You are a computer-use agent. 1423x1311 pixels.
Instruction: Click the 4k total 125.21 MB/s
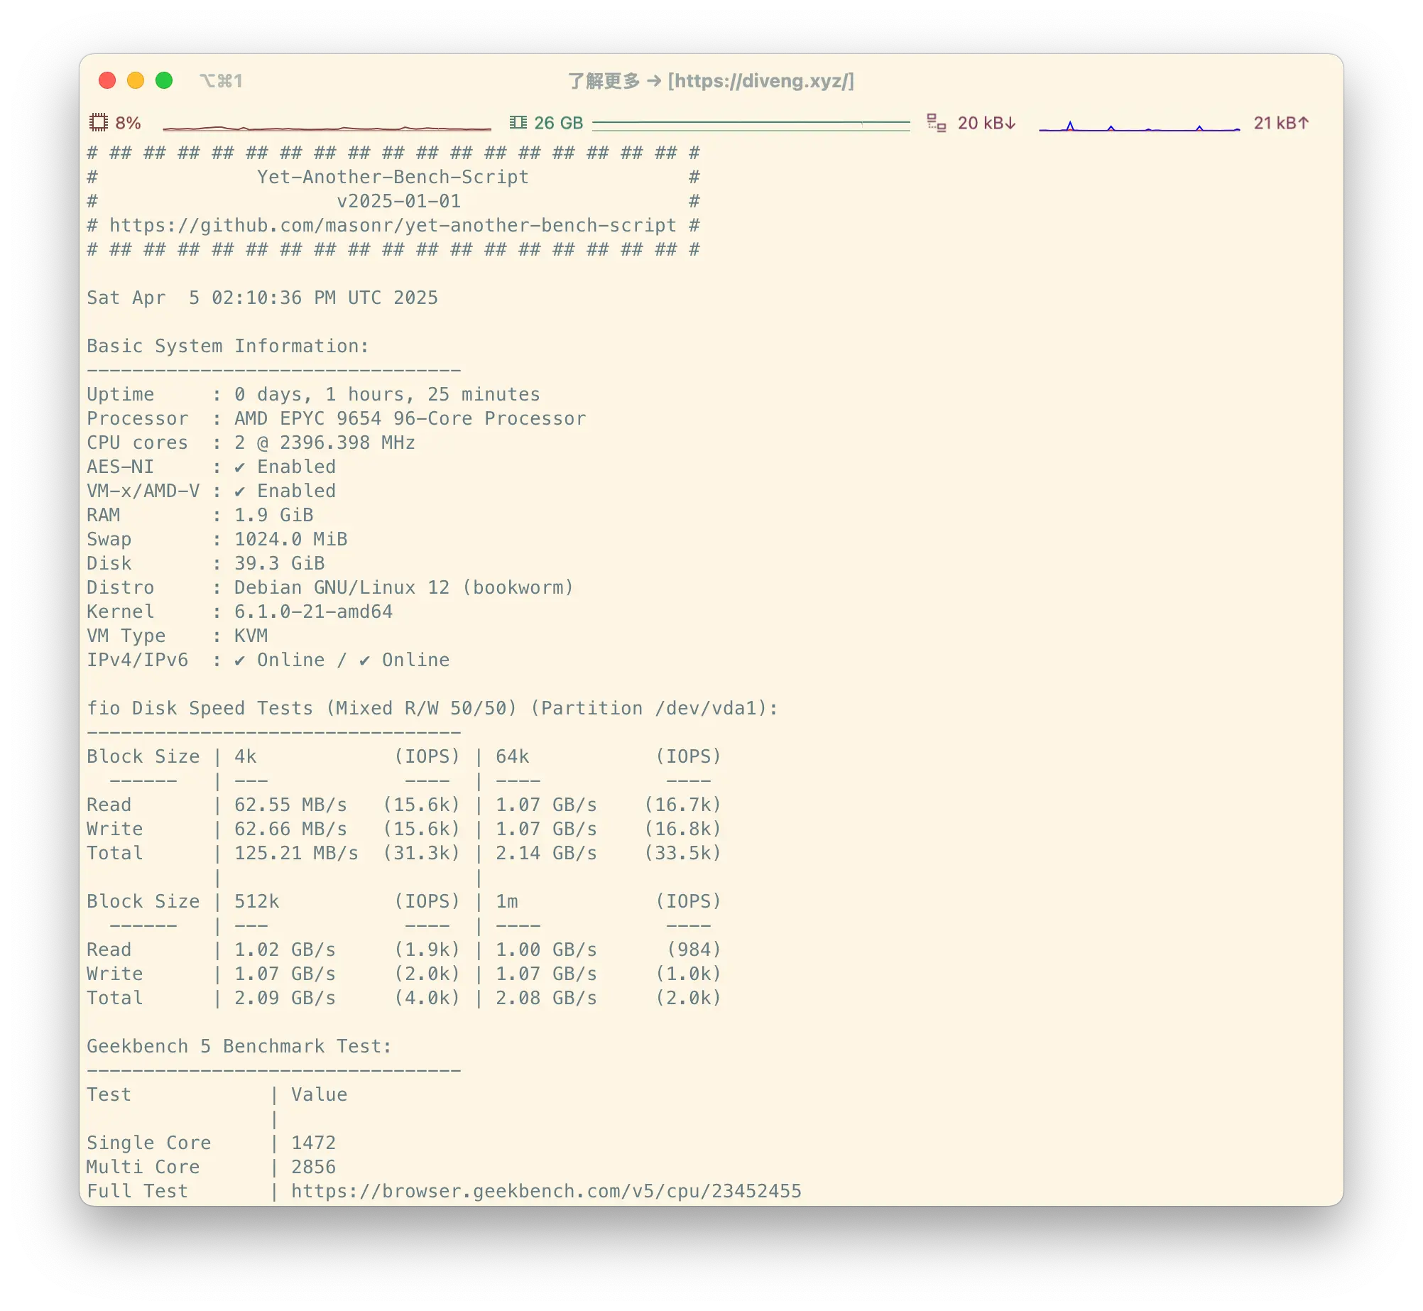click(x=296, y=853)
